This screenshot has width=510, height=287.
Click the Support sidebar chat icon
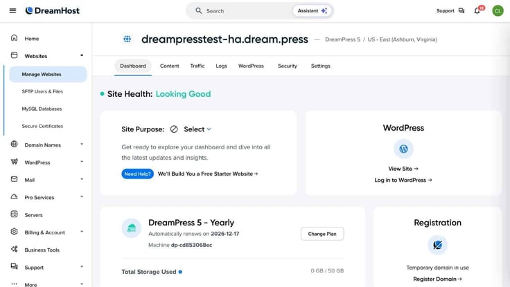tap(15, 266)
